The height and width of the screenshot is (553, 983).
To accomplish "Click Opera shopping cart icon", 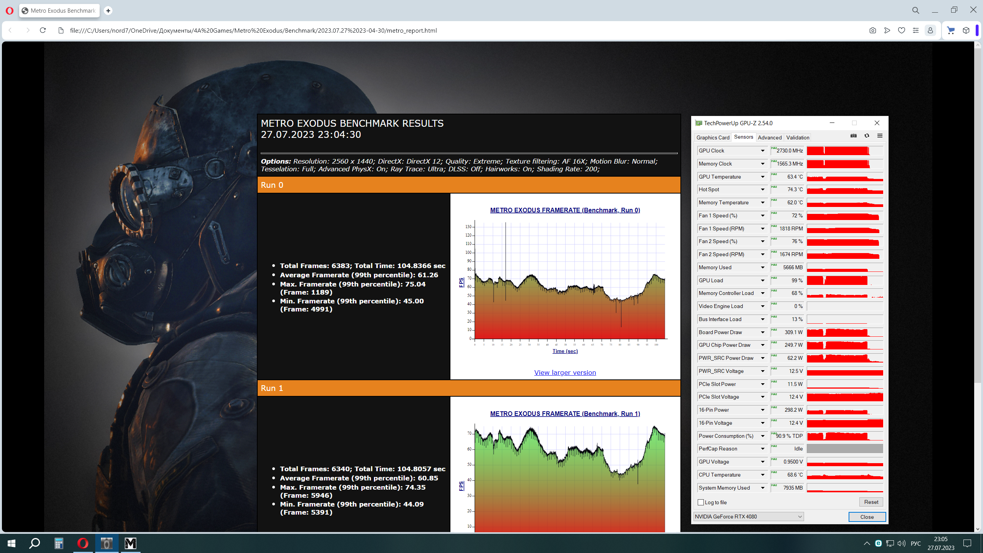I will tap(951, 30).
